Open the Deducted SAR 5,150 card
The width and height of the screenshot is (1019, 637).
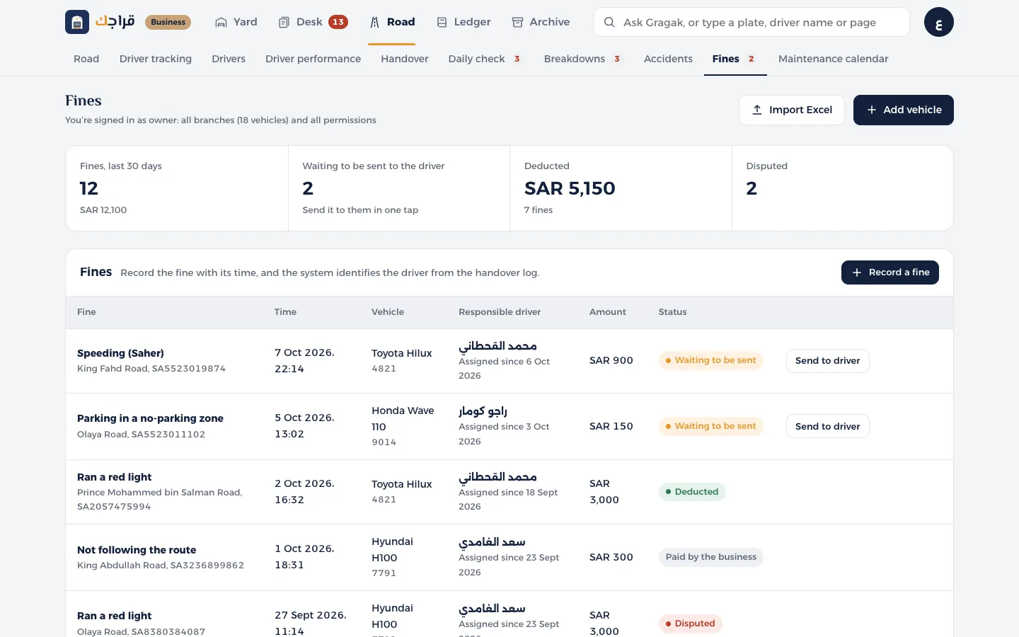tap(621, 188)
